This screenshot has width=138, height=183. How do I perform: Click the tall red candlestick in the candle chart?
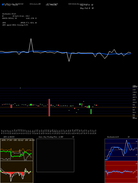click(49, 108)
